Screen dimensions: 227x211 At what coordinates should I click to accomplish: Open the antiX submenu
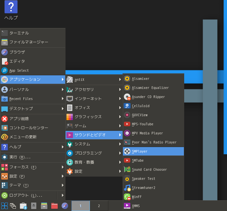click(x=94, y=80)
